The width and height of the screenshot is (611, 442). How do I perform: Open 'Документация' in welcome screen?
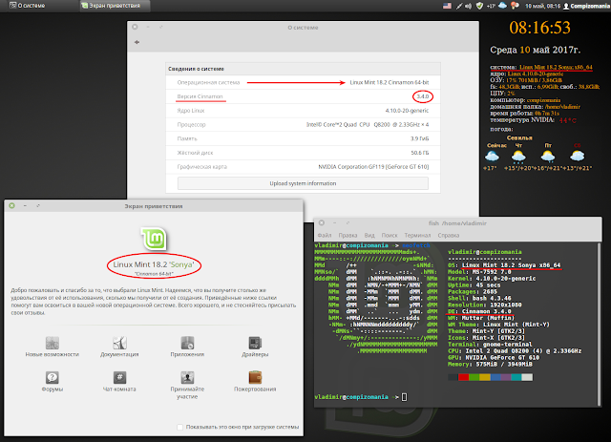pyautogui.click(x=119, y=347)
